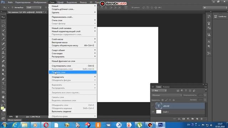Choose Создать дубликат слоя menu item
The height and width of the screenshot is (128, 228).
point(73,9)
